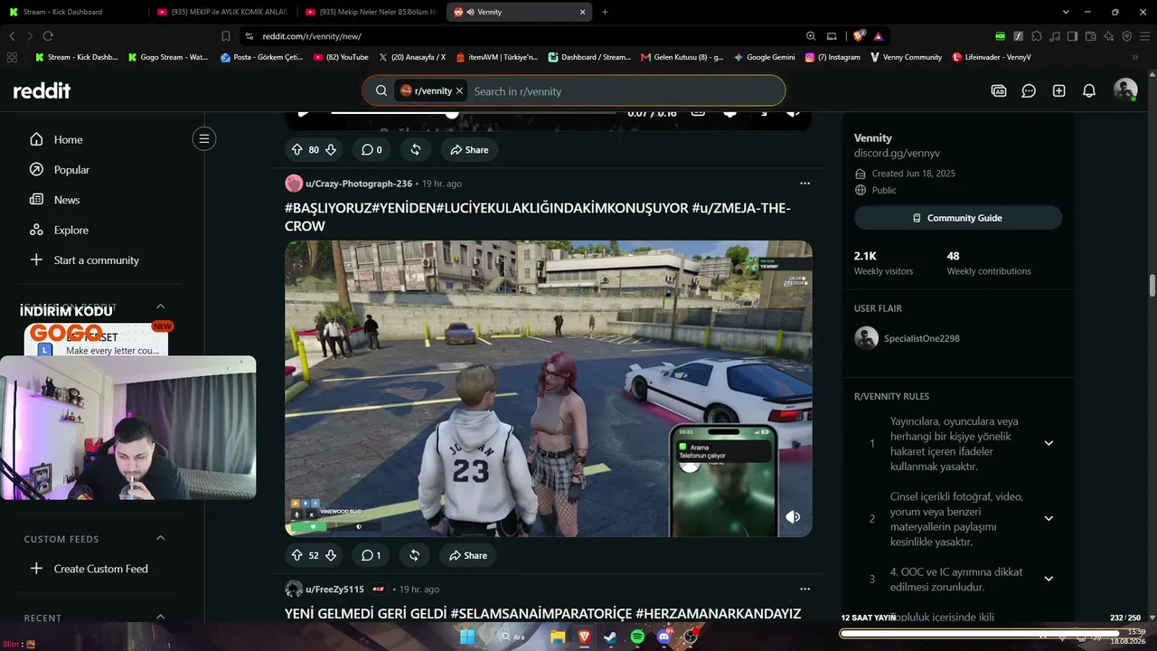The width and height of the screenshot is (1157, 651).
Task: Open Reddit notifications bell
Action: coord(1089,90)
